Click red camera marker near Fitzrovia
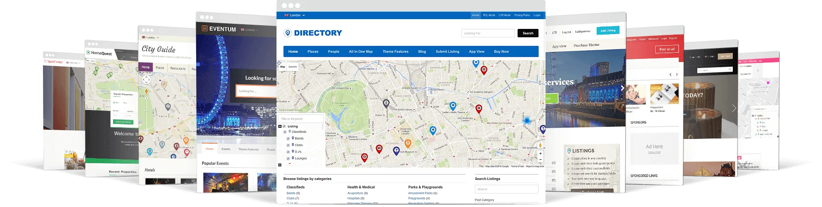Screen dimensions: 822x207 pos(379,149)
